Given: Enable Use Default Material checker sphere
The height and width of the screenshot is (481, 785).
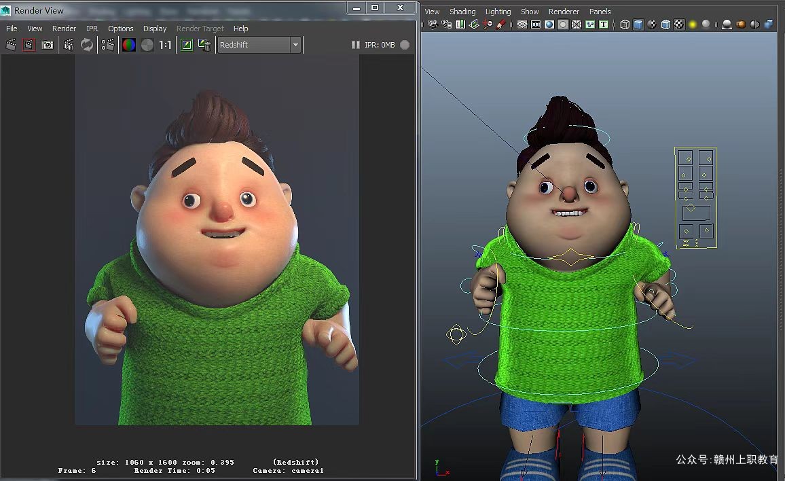Looking at the screenshot, I should click(652, 24).
